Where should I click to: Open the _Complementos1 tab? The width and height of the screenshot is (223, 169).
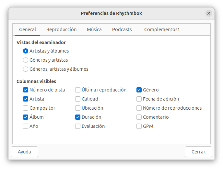(x=161, y=30)
